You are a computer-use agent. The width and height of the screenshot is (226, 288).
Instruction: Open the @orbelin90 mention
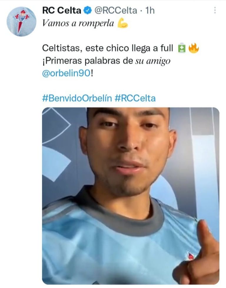pos(66,74)
